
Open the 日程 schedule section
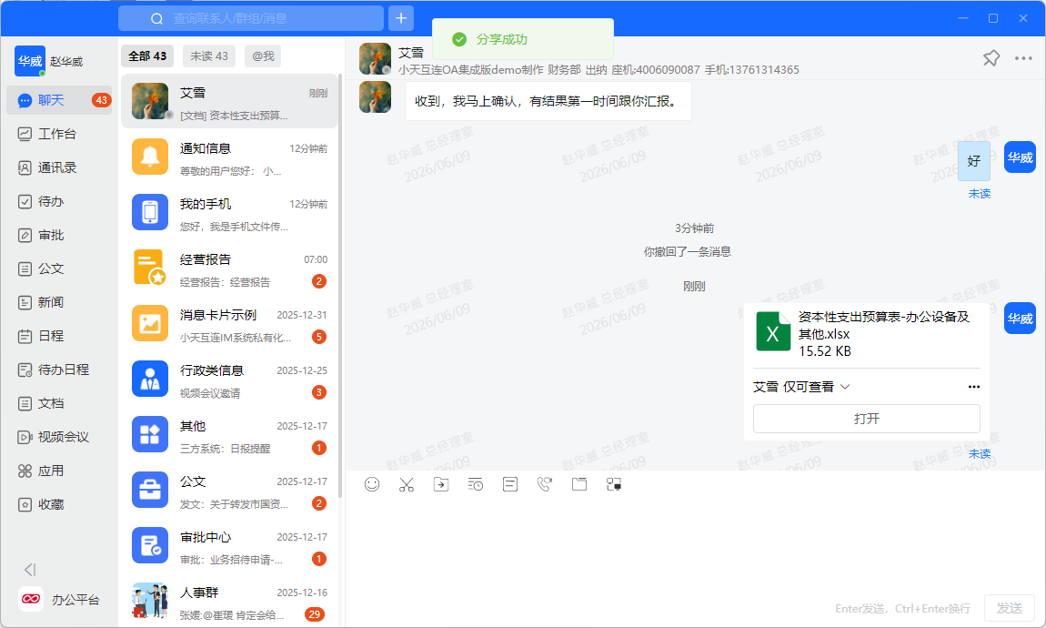pyautogui.click(x=59, y=337)
